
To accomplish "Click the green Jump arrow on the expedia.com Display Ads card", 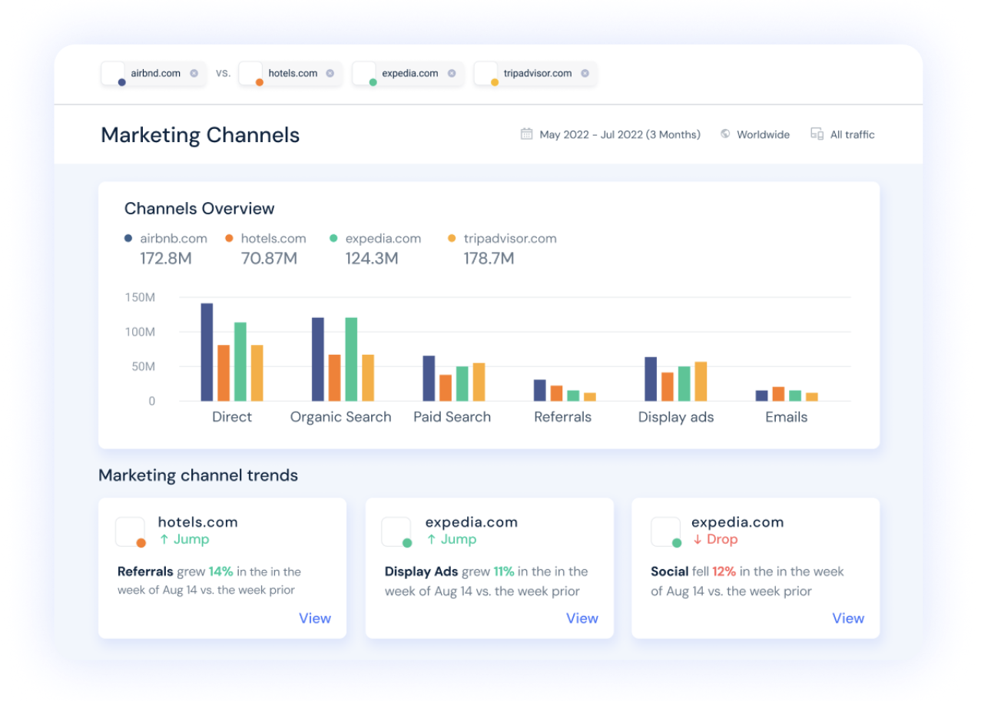I will 432,539.
